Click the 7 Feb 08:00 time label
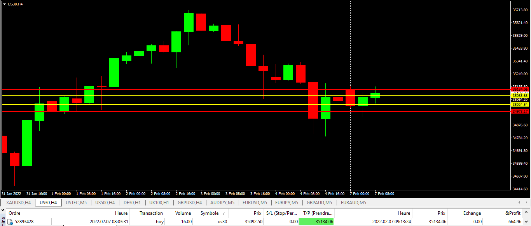The image size is (531, 226). pos(384,193)
